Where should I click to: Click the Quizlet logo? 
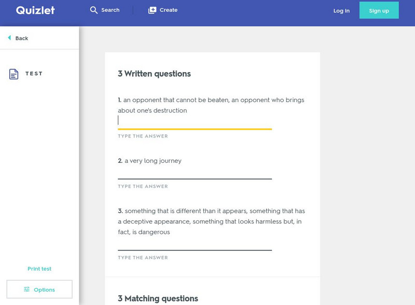click(x=35, y=10)
